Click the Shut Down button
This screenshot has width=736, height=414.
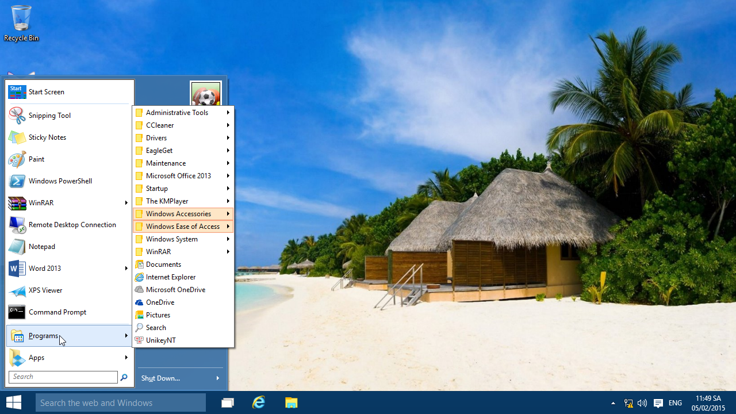pos(161,378)
